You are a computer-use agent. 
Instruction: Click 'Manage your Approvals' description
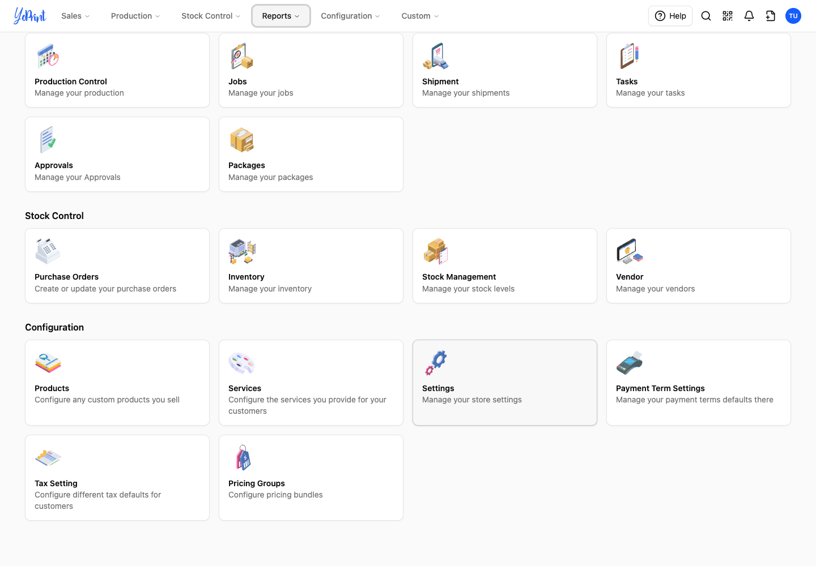78,177
